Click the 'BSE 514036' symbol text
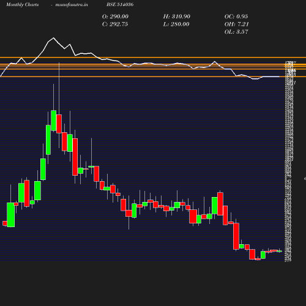 pos(120,4)
